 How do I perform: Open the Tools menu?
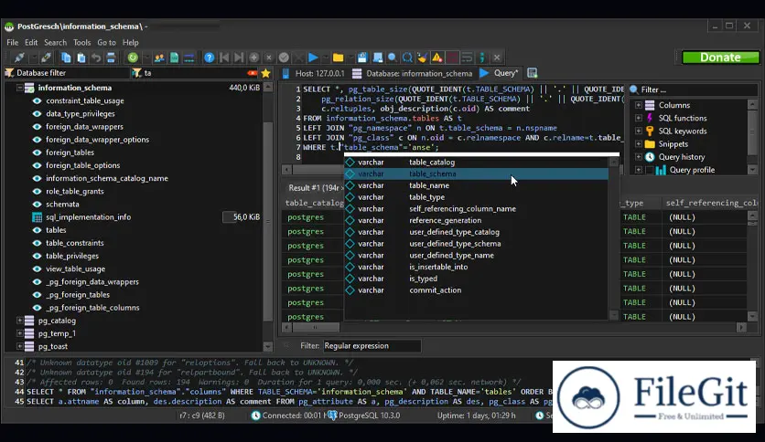tap(82, 42)
